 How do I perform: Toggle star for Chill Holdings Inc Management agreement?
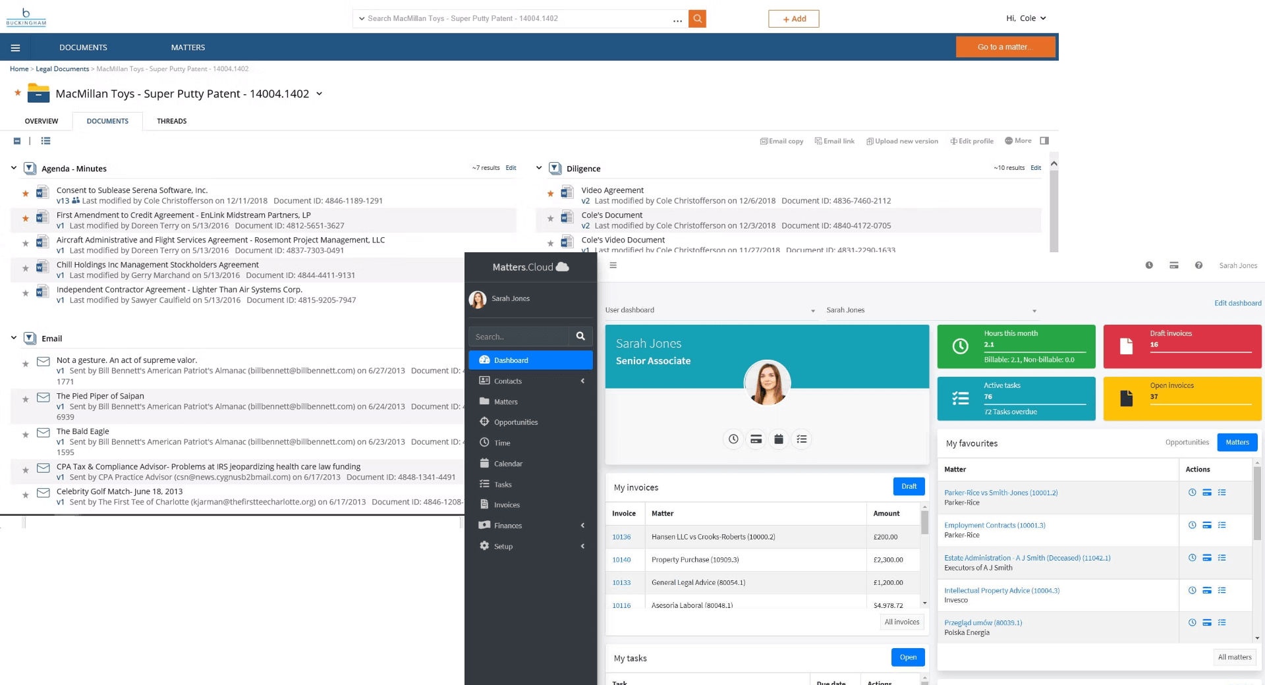[26, 269]
